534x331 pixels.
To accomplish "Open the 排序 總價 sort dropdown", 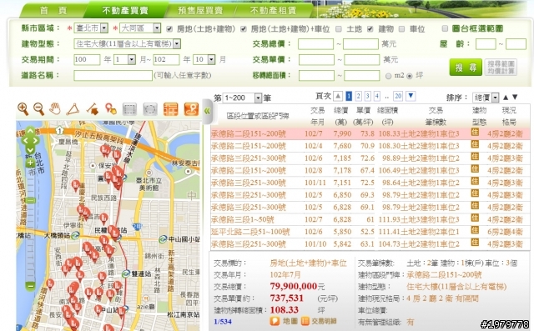I will 486,98.
